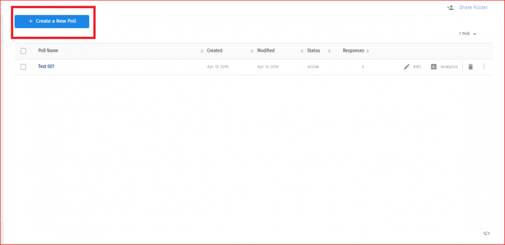Viewport: 505px width, 245px height.
Task: Click the circular arrow icon at bottom right
Action: [486, 233]
